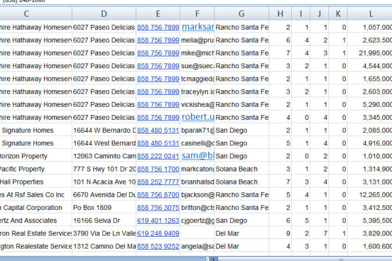Screen dimensions: 392x261
Task: Select column K header
Action: click(338, 14)
